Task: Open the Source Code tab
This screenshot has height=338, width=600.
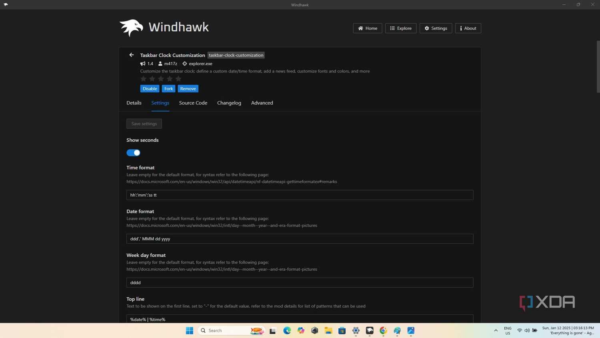Action: point(193,103)
